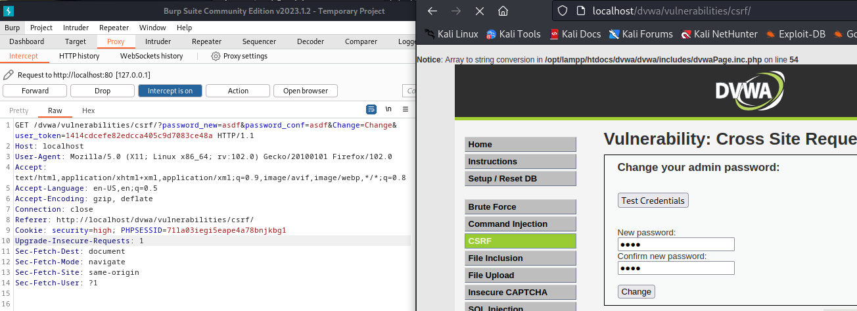Click the Change button in DVWA form
The image size is (857, 311).
point(636,291)
